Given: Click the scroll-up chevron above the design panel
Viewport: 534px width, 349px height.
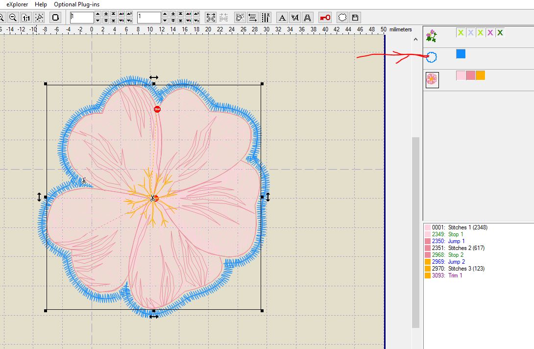Looking at the screenshot, I should (416, 40).
